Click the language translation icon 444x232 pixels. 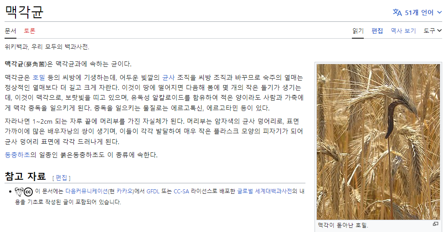coord(397,13)
